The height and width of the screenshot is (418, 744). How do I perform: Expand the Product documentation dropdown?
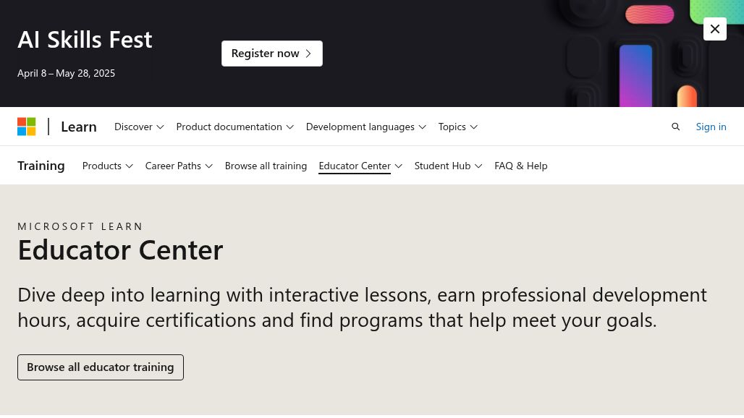[235, 127]
